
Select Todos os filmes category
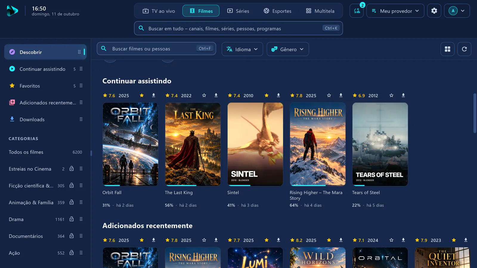[45, 152]
